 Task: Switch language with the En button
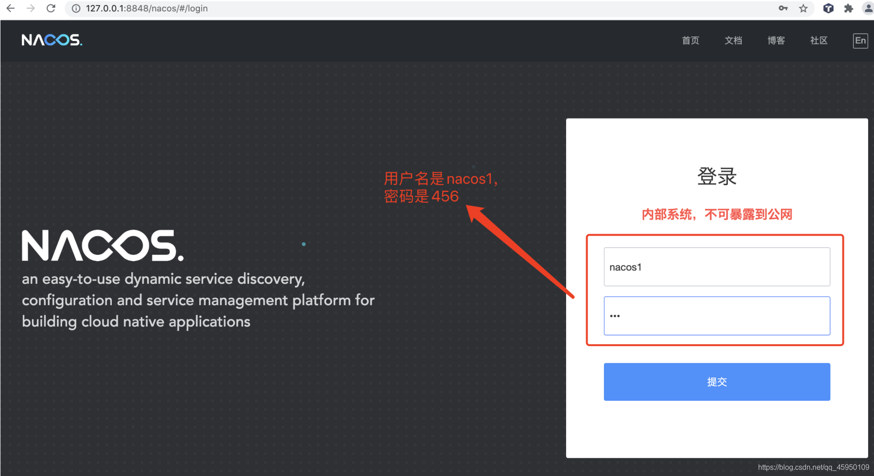(860, 41)
